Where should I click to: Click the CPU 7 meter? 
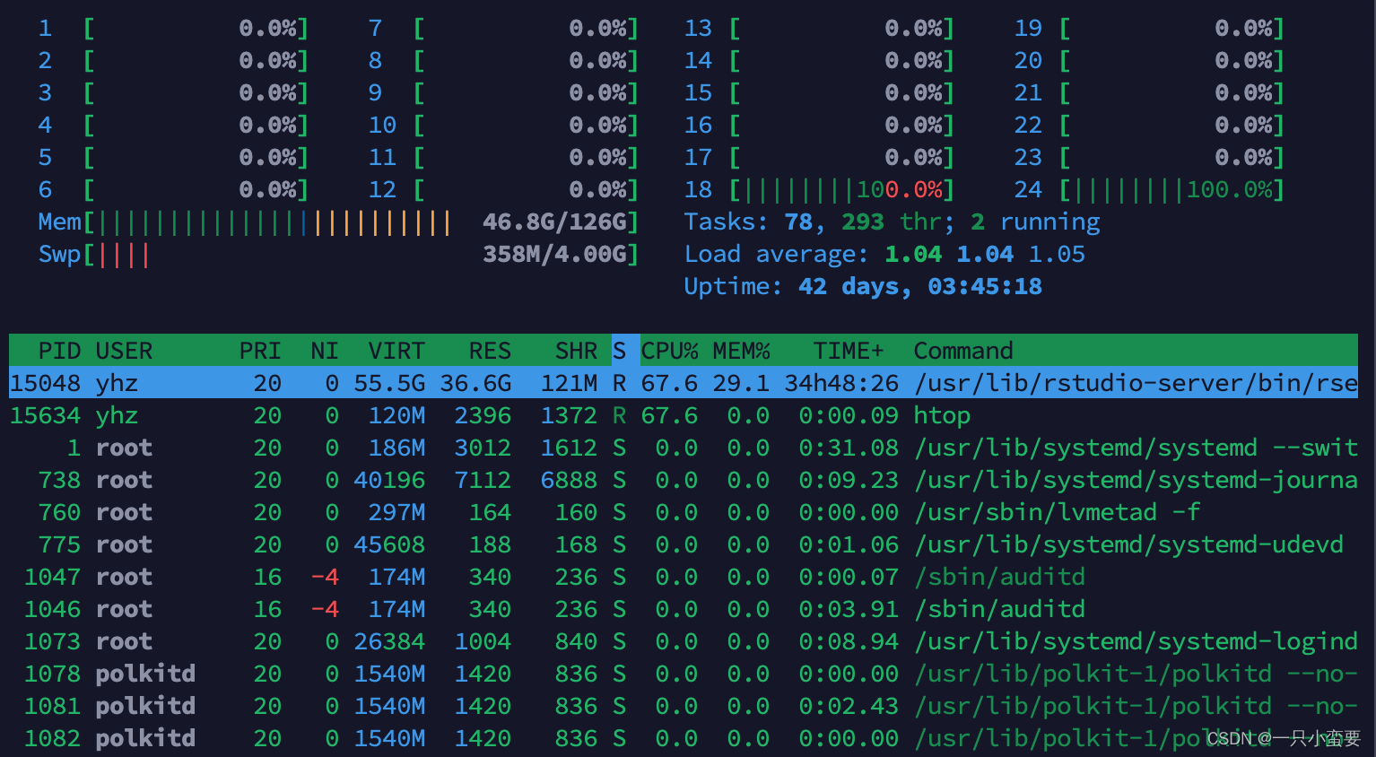click(503, 28)
